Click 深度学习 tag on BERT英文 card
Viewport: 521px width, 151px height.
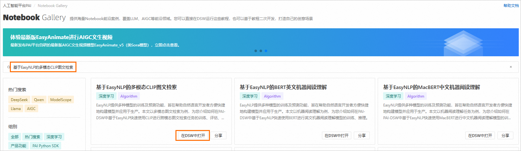coord(250,96)
